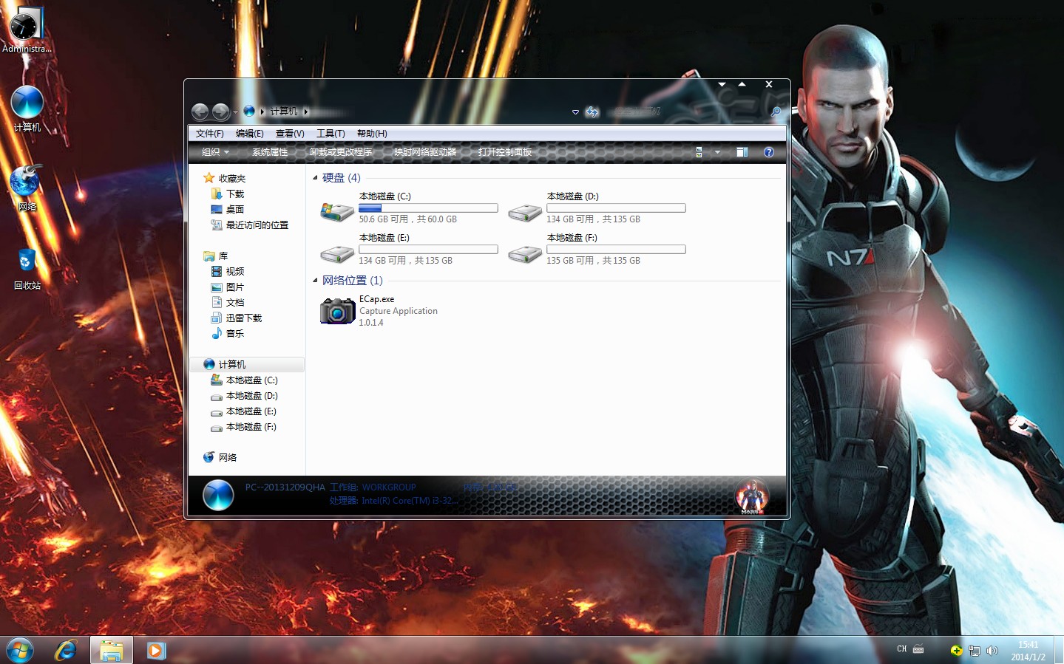
Task: Click the C: drive usage bar
Action: pyautogui.click(x=428, y=208)
